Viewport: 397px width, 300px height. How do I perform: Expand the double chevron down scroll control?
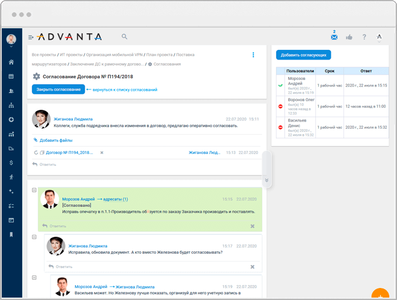266,180
